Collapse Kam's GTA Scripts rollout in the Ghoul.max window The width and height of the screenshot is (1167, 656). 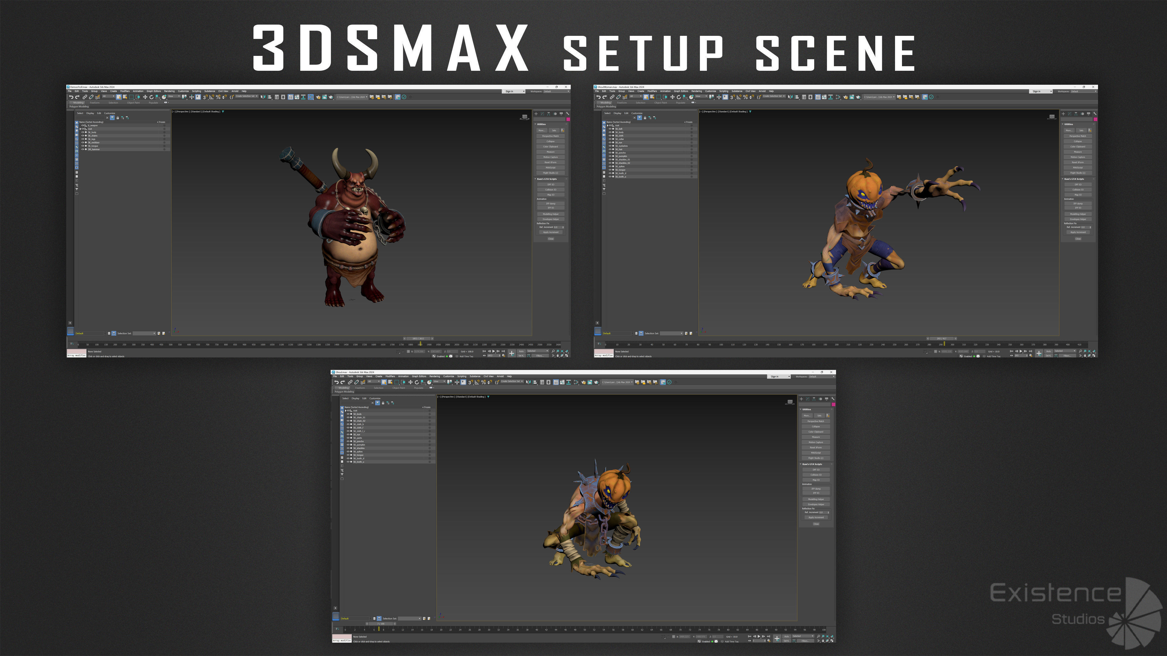point(812,464)
